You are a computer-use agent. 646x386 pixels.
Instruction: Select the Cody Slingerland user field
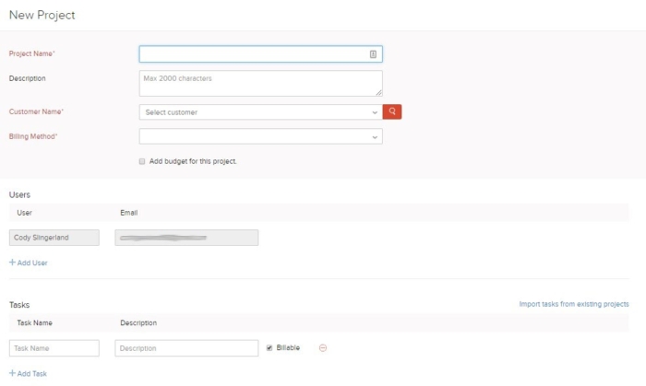[x=54, y=238]
